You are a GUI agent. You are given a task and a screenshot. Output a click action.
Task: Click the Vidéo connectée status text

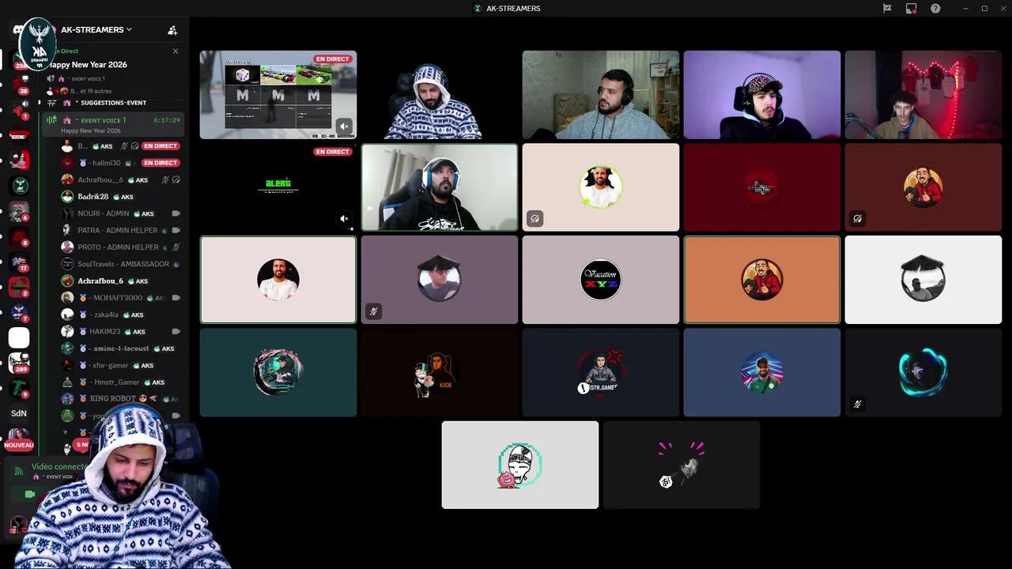click(x=59, y=466)
